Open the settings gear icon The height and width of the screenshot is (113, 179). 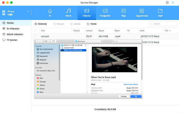[x=167, y=3]
